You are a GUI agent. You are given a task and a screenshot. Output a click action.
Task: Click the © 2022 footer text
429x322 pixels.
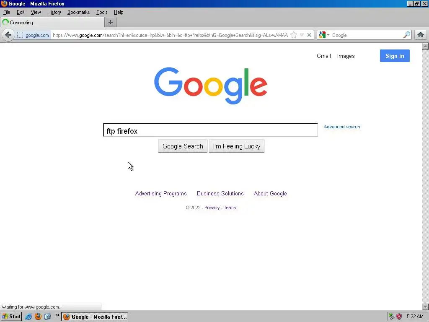point(193,208)
